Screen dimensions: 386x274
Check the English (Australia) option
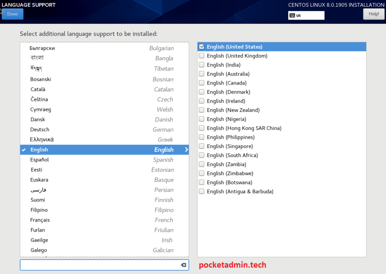coord(202,74)
